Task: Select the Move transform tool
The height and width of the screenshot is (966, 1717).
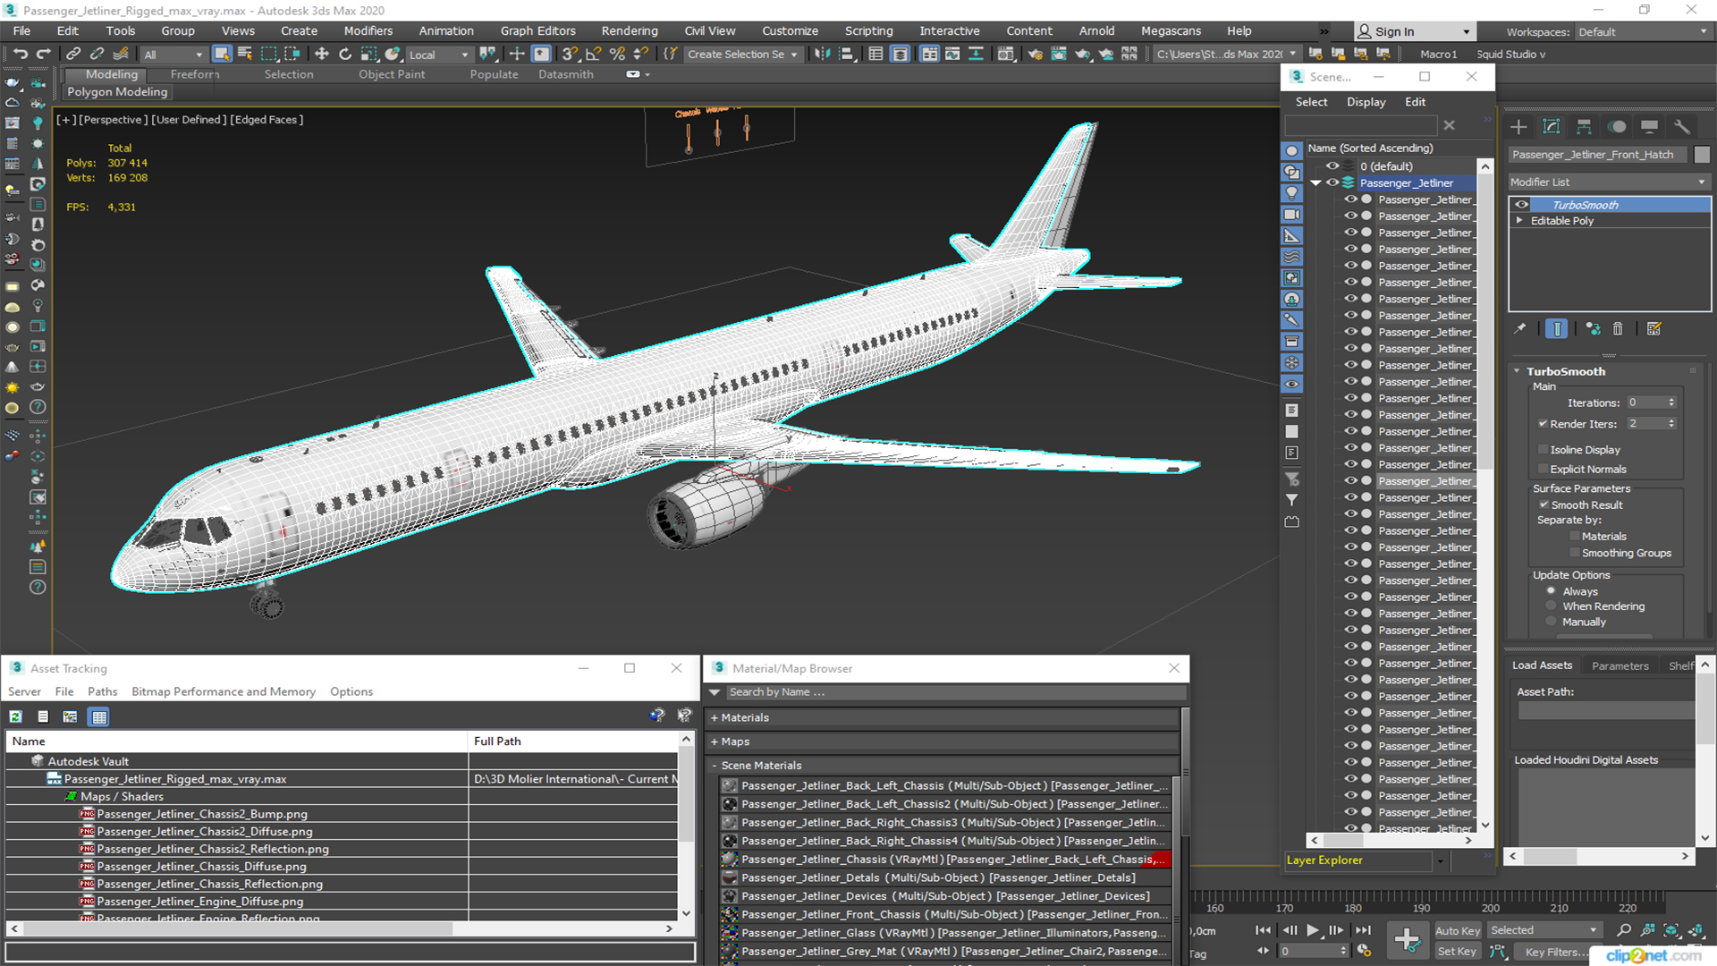Action: point(322,55)
